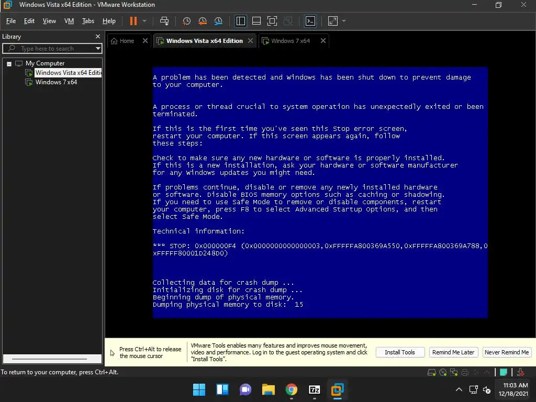The image size is (536, 402).
Task: Click the Never Remind Me button
Action: [x=507, y=352]
